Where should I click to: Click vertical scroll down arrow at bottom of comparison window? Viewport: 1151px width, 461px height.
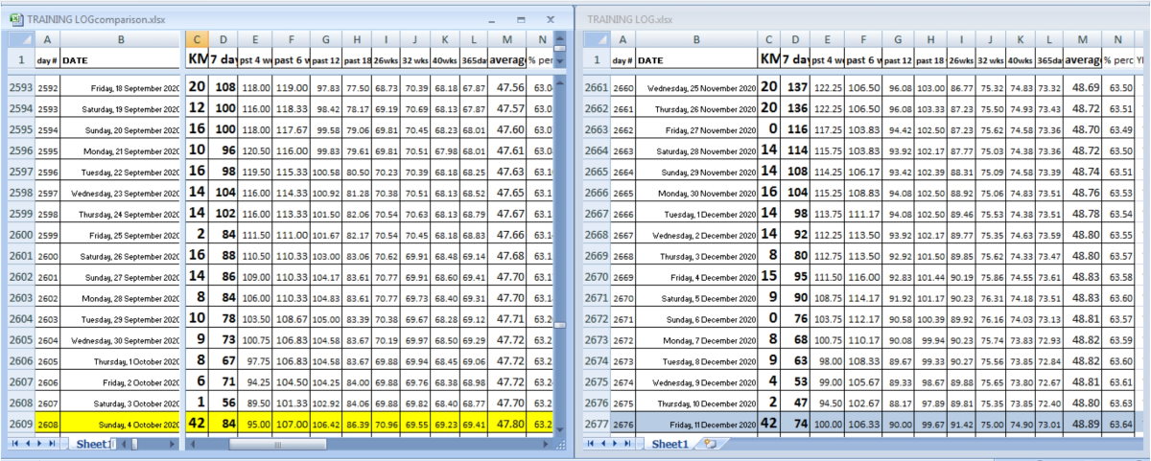pos(560,429)
